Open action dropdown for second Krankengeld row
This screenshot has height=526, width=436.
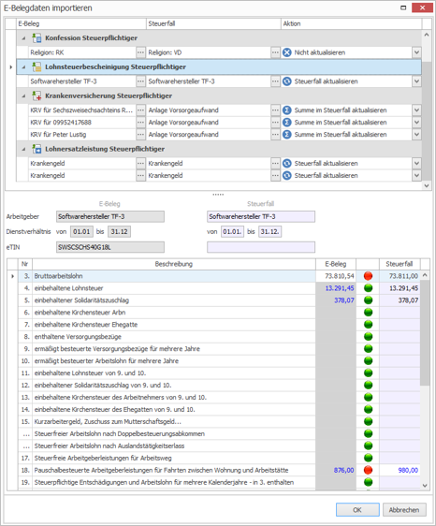[x=416, y=175]
